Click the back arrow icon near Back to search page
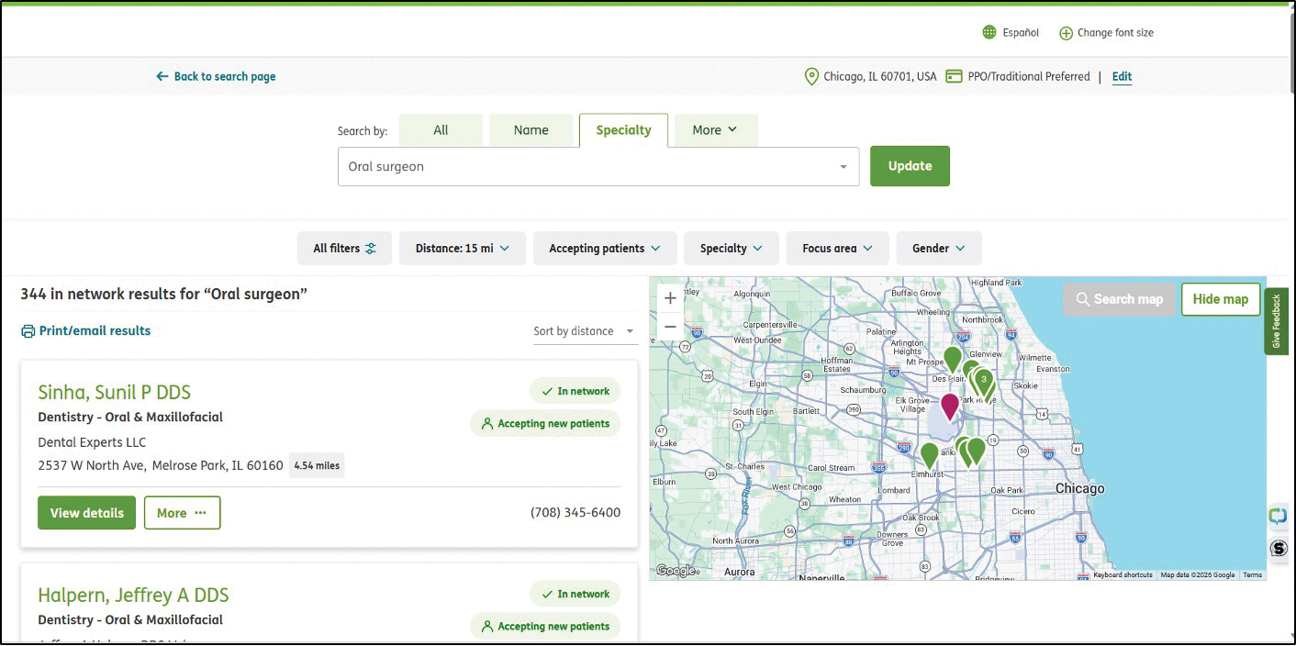This screenshot has height=646, width=1296. [x=162, y=76]
